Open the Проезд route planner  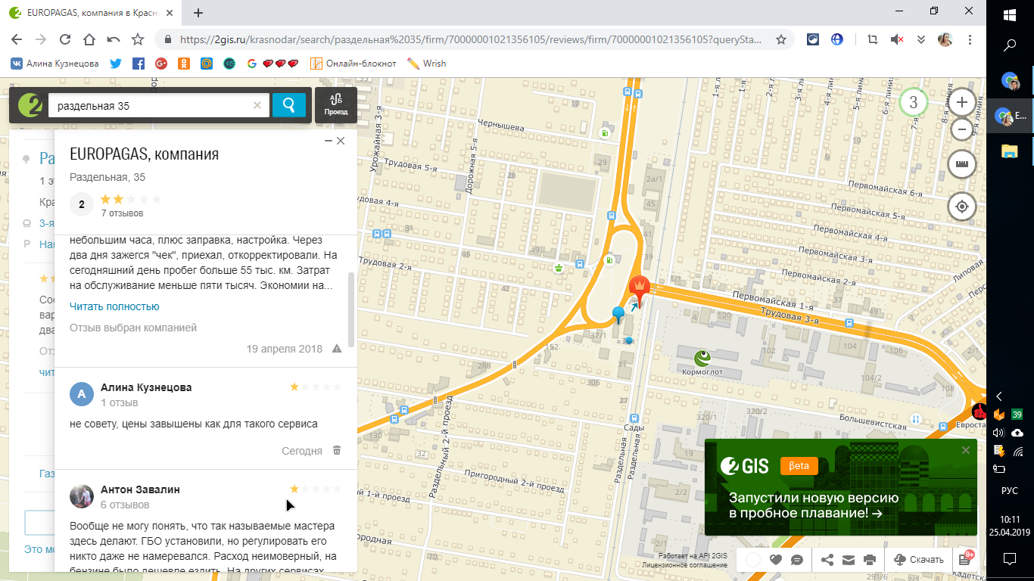coord(336,105)
